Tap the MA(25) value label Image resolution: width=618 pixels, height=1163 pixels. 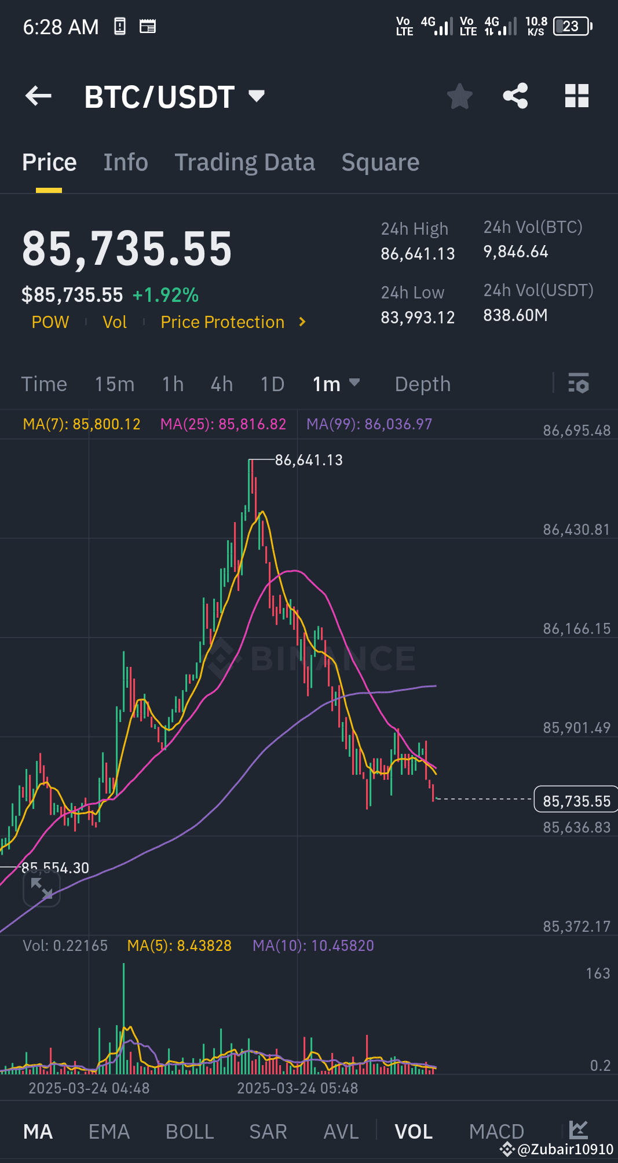coord(223,424)
